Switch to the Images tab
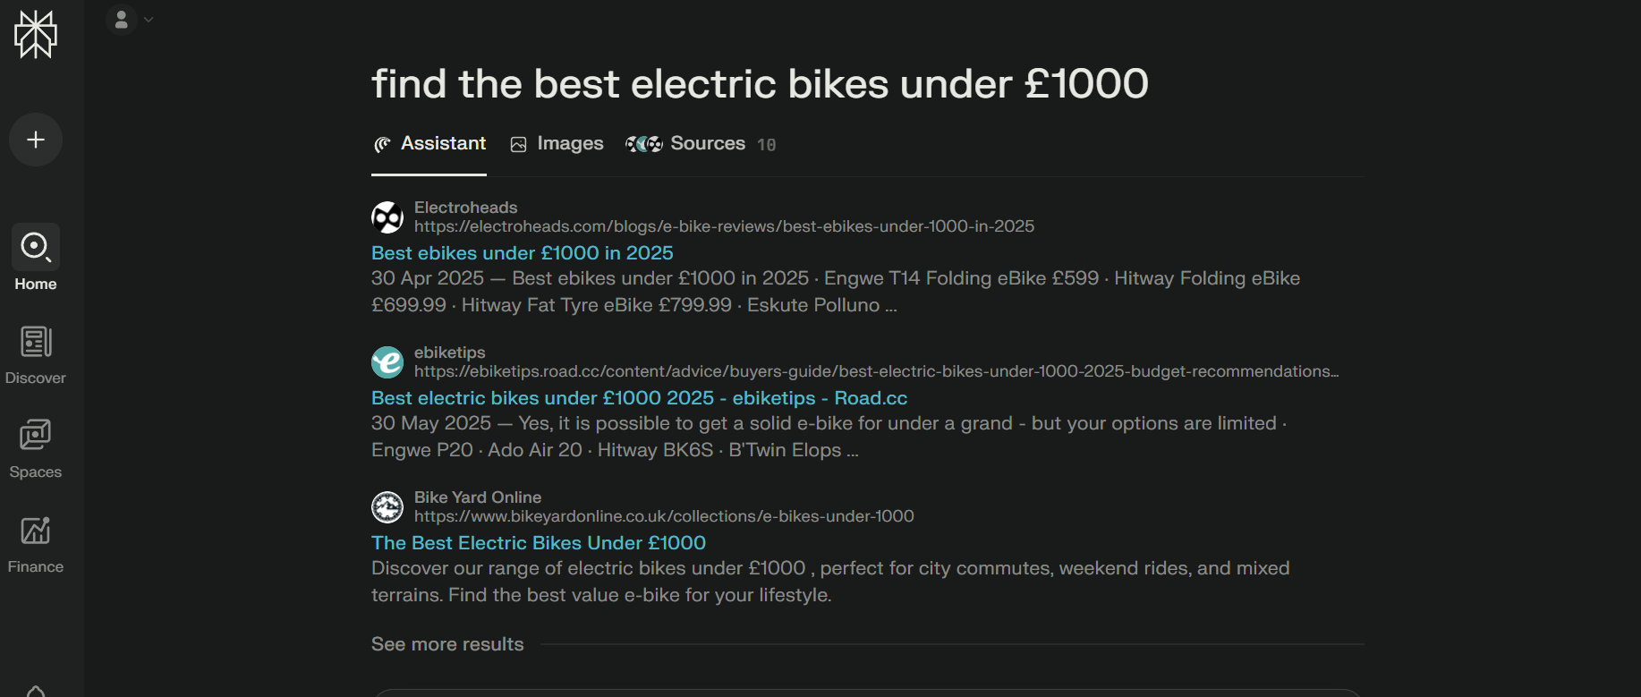Image resolution: width=1641 pixels, height=697 pixels. (557, 144)
